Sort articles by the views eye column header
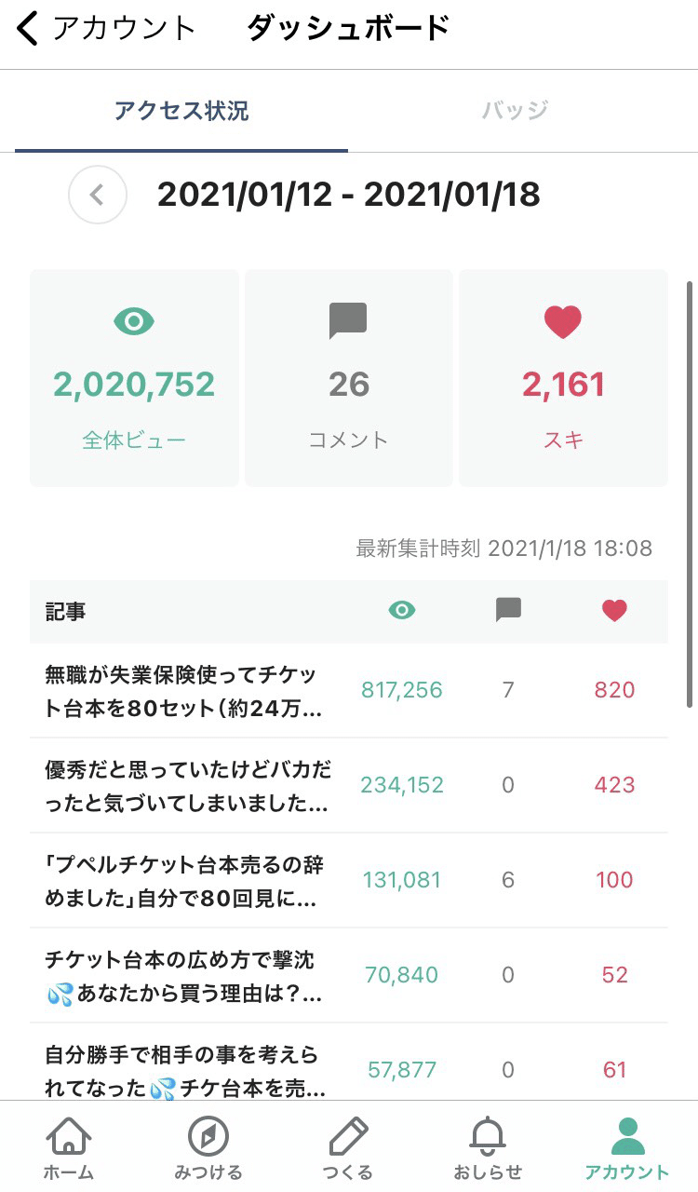The width and height of the screenshot is (698, 1192). [x=402, y=611]
